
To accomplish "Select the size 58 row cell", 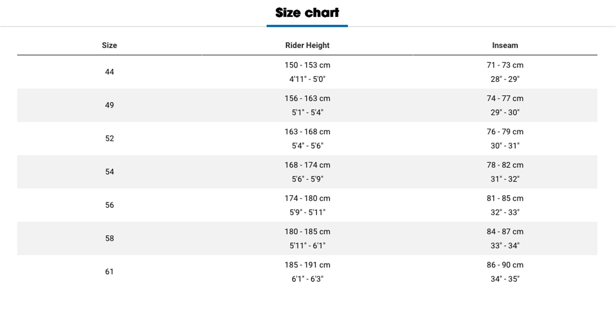I will [x=109, y=238].
